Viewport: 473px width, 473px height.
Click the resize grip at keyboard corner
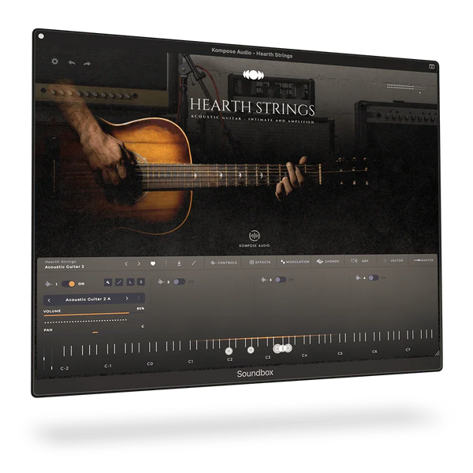coord(438,352)
